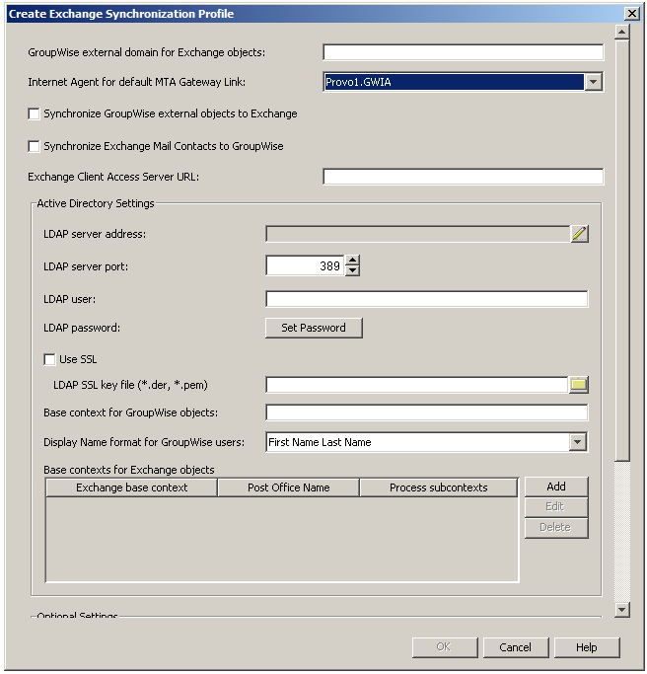Focus the Exchange Client Access Server URL field
647x674 pixels.
click(x=463, y=178)
